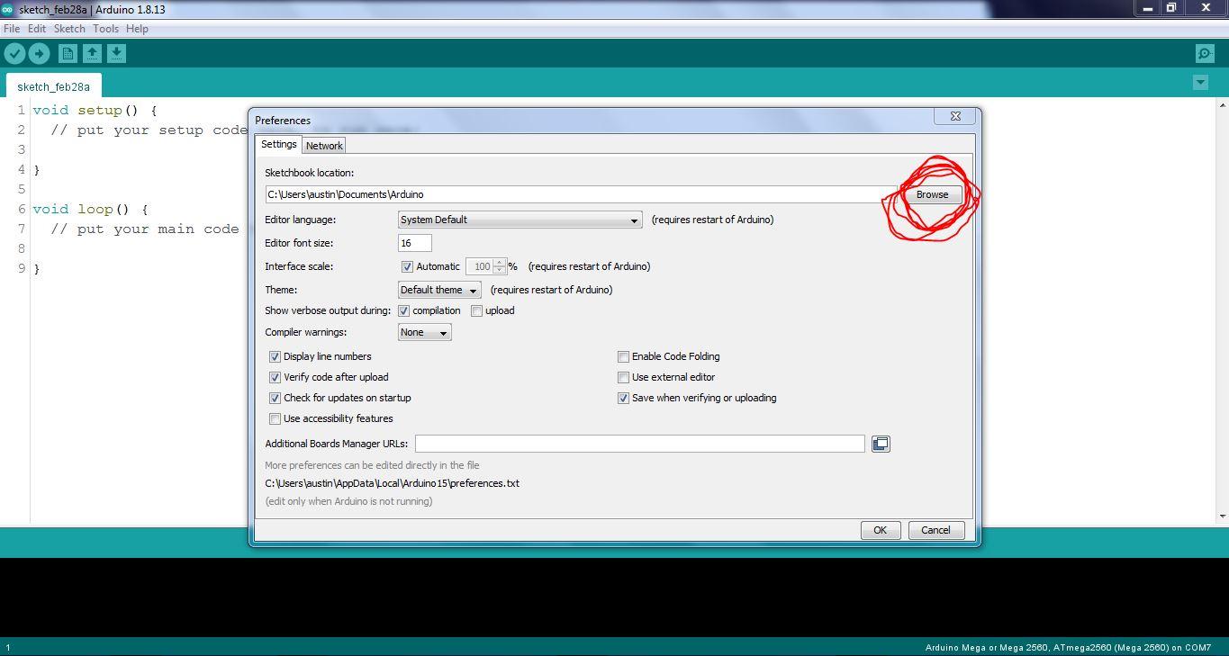The width and height of the screenshot is (1229, 656).
Task: Click the Sketchbook location path field
Action: click(x=582, y=194)
